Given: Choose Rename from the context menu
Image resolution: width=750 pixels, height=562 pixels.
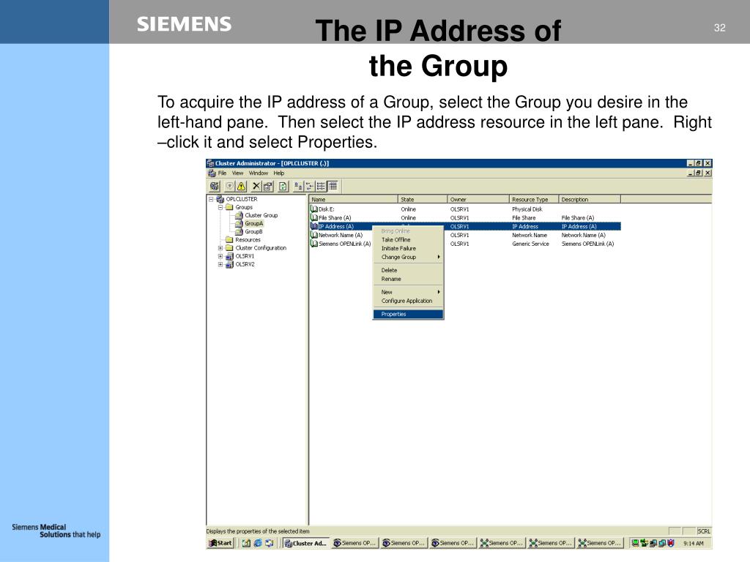Looking at the screenshot, I should tap(408, 279).
